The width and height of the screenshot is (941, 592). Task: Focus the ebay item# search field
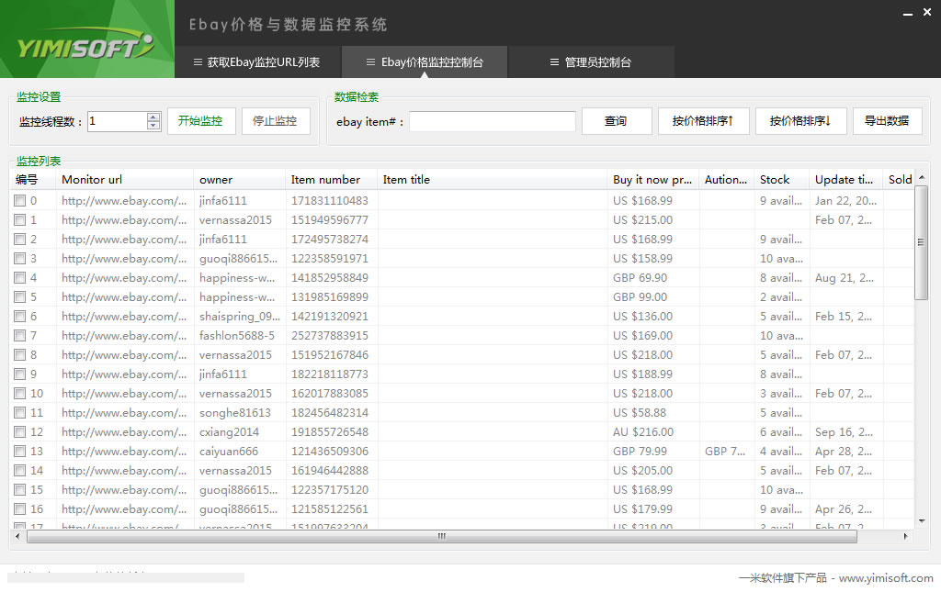click(493, 121)
